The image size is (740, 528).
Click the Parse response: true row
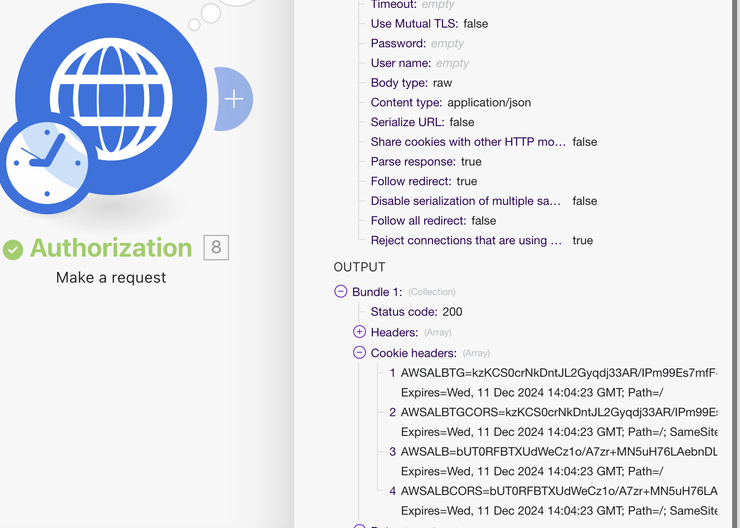[x=426, y=162]
